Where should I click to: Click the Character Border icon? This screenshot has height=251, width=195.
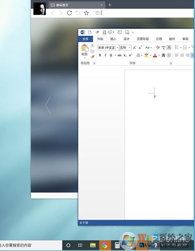tap(169, 47)
